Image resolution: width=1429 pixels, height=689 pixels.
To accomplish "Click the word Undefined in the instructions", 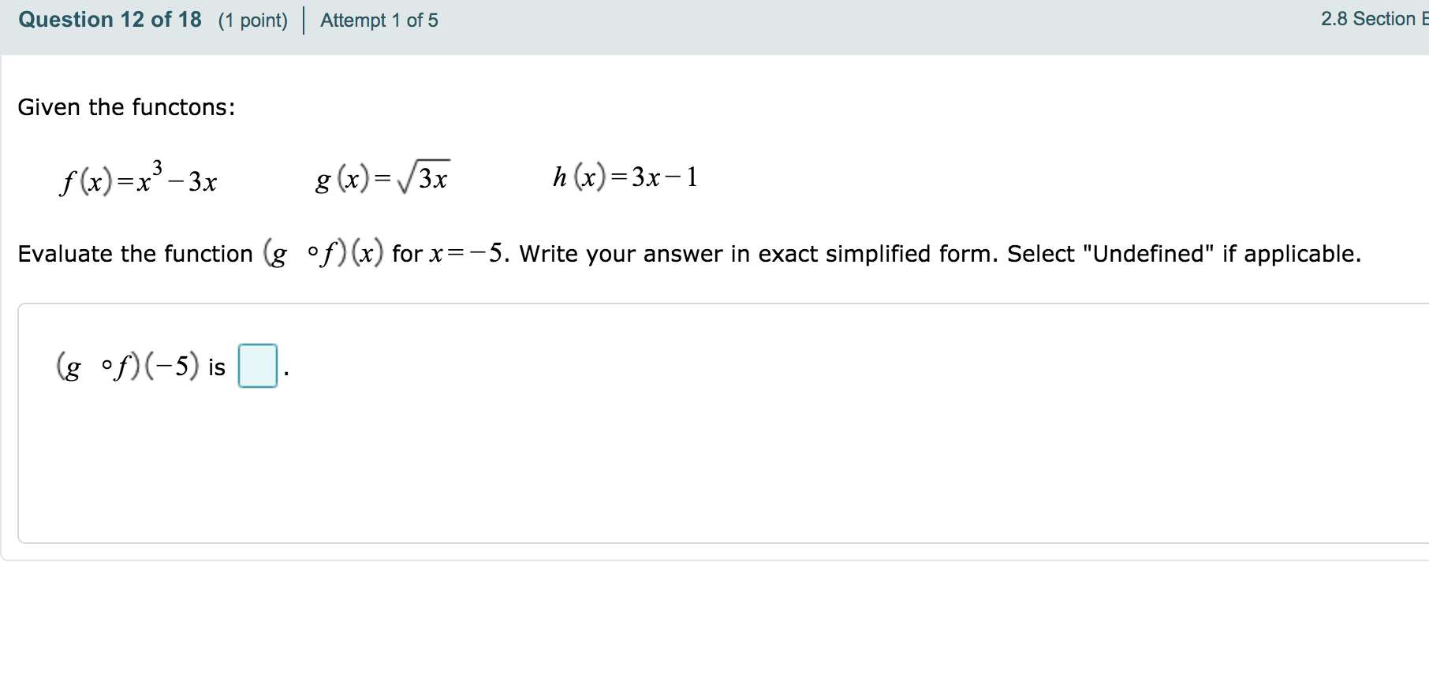I will (1149, 253).
